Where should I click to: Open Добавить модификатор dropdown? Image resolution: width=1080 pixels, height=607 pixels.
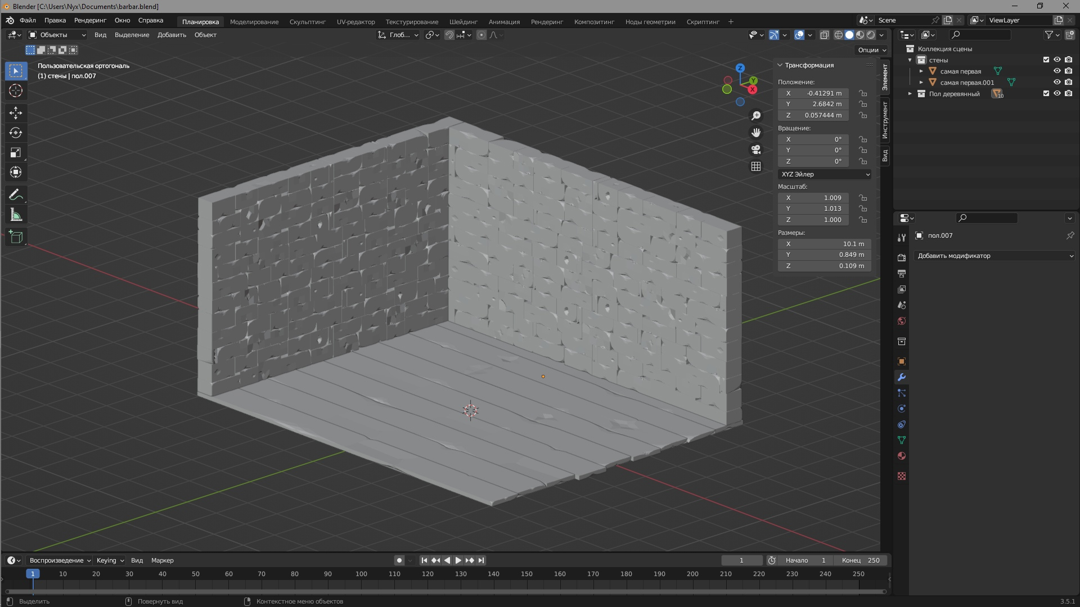point(994,256)
